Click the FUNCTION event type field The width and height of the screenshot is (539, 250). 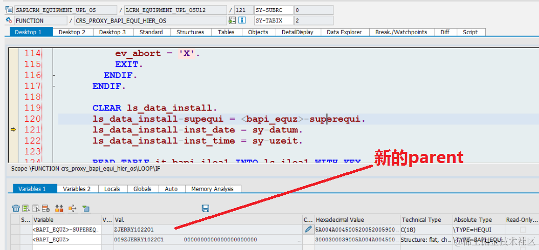40,20
